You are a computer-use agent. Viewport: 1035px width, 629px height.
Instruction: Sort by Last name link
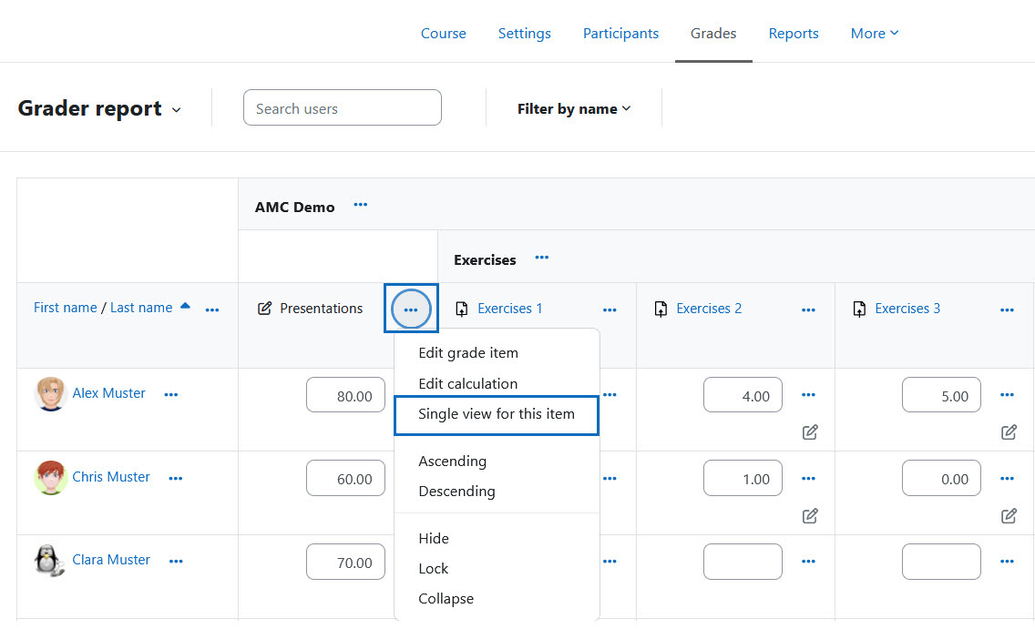(141, 308)
